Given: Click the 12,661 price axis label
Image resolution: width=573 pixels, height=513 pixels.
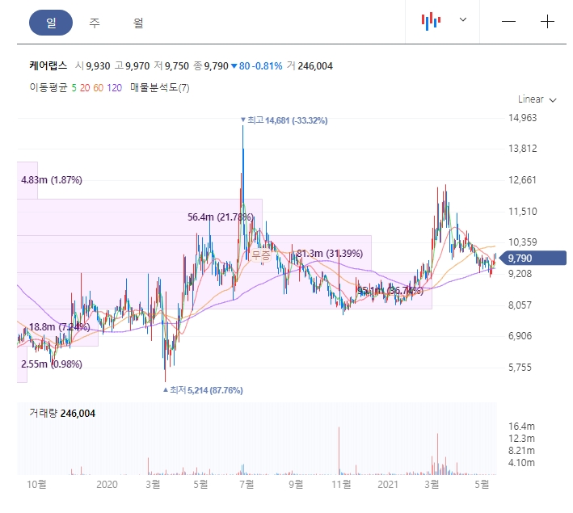Looking at the screenshot, I should pos(522,180).
